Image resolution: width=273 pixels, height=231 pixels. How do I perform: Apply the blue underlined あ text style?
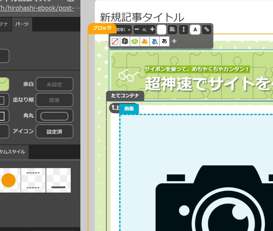click(x=155, y=41)
